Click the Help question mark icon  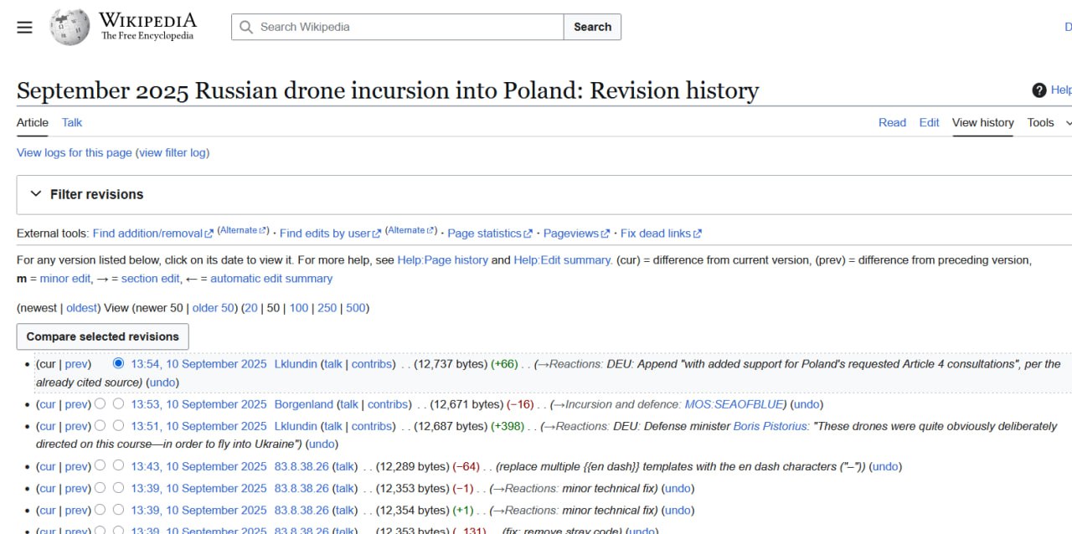1039,90
